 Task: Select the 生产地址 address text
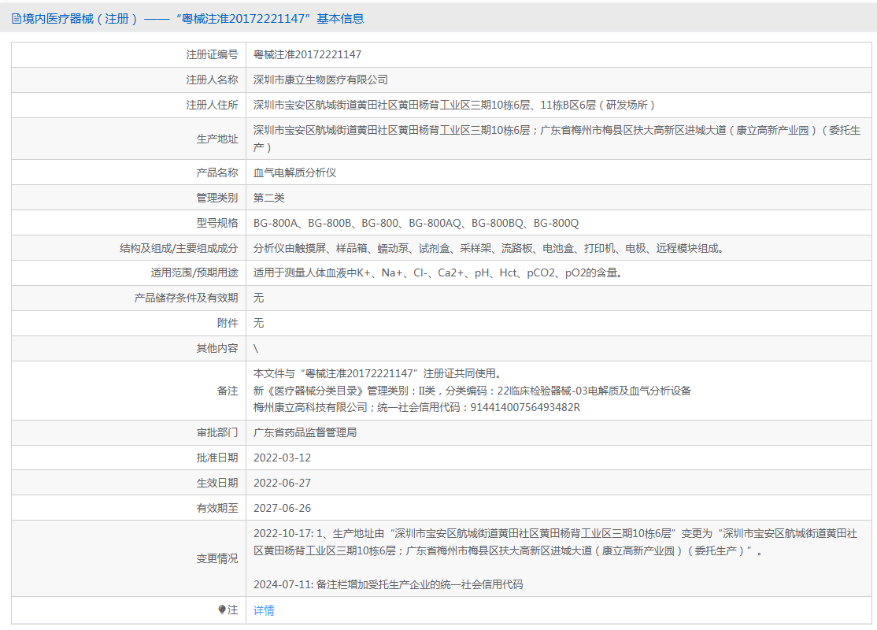click(557, 139)
